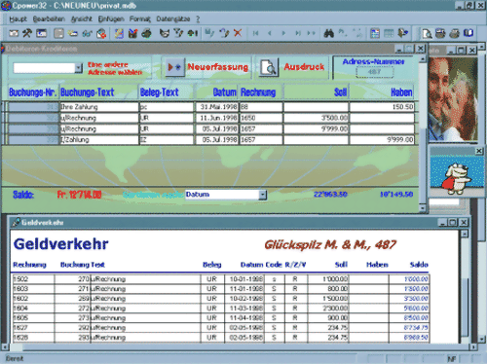Go to next record arrow
This screenshot has width=487, height=364.
(283, 33)
